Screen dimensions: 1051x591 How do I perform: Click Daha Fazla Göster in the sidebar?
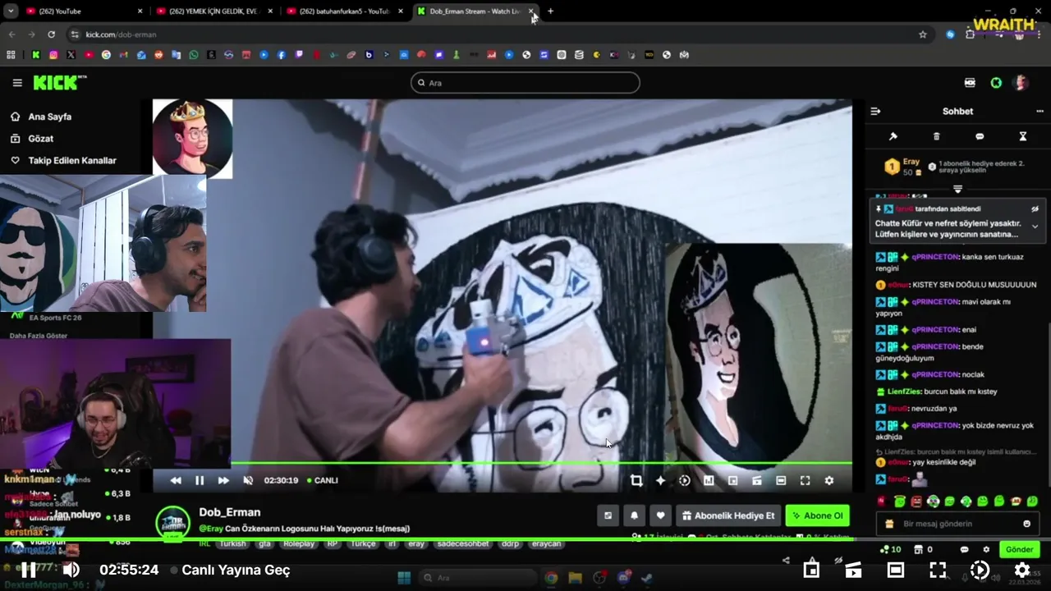pos(39,336)
